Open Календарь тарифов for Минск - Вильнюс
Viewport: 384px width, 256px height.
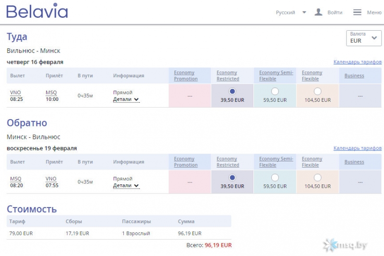pos(357,148)
